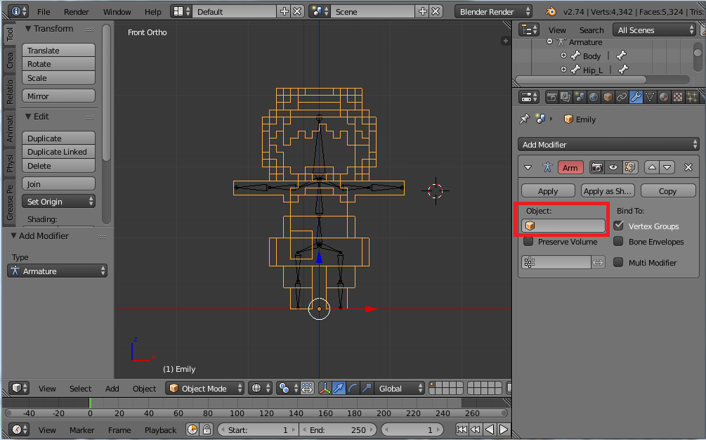The width and height of the screenshot is (706, 440).
Task: Open the Particles sparkle tab
Action: (691, 97)
